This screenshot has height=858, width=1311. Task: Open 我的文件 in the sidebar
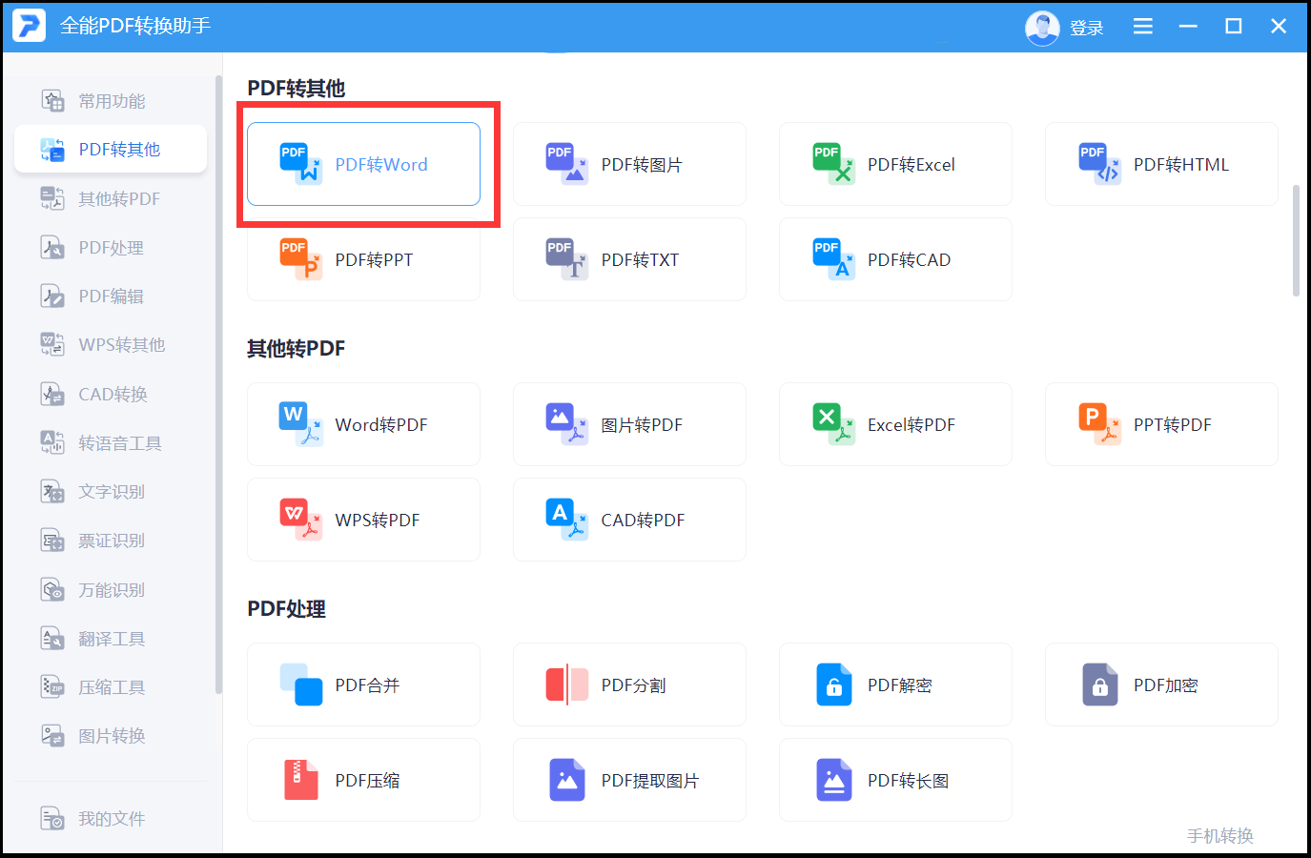click(x=111, y=819)
